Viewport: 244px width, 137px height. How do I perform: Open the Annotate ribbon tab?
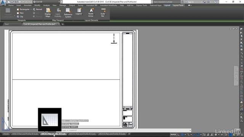[28, 5]
